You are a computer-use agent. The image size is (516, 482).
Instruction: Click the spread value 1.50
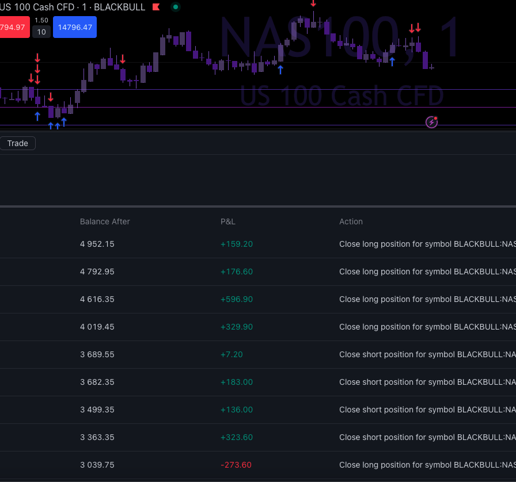tap(41, 20)
